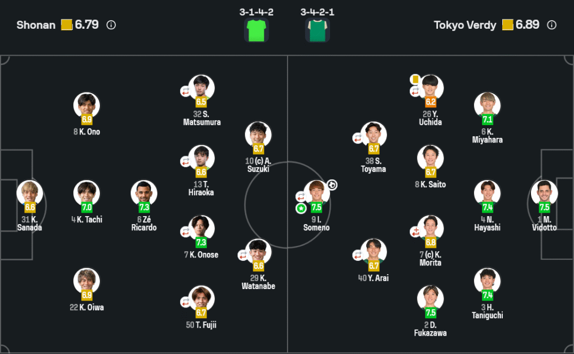The width and height of the screenshot is (574, 354).
Task: Click the substitution icon next to K. Watanabe
Action: coord(243,255)
